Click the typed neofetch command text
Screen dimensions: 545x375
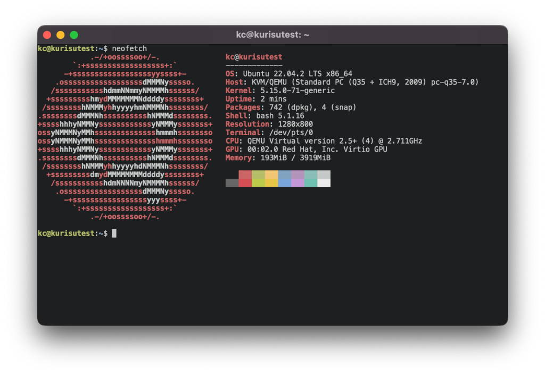coord(129,48)
